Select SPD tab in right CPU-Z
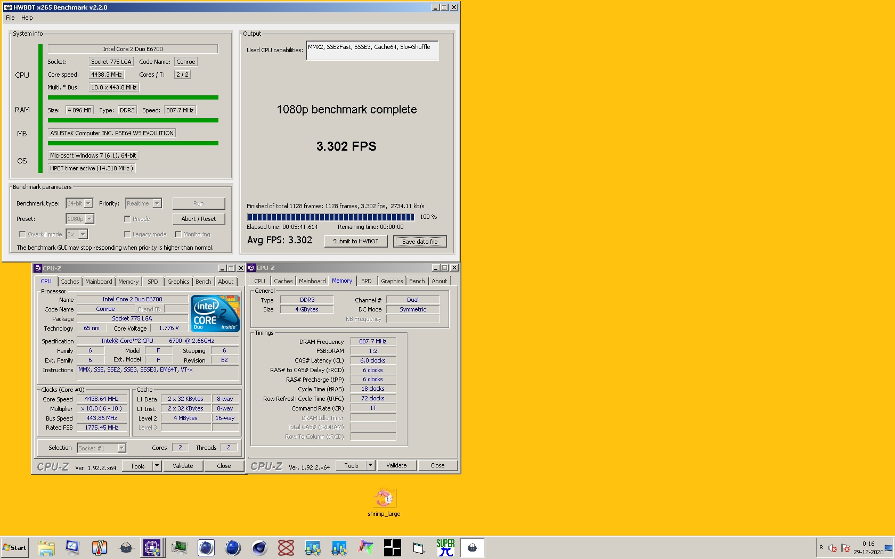The width and height of the screenshot is (895, 559). 367,281
